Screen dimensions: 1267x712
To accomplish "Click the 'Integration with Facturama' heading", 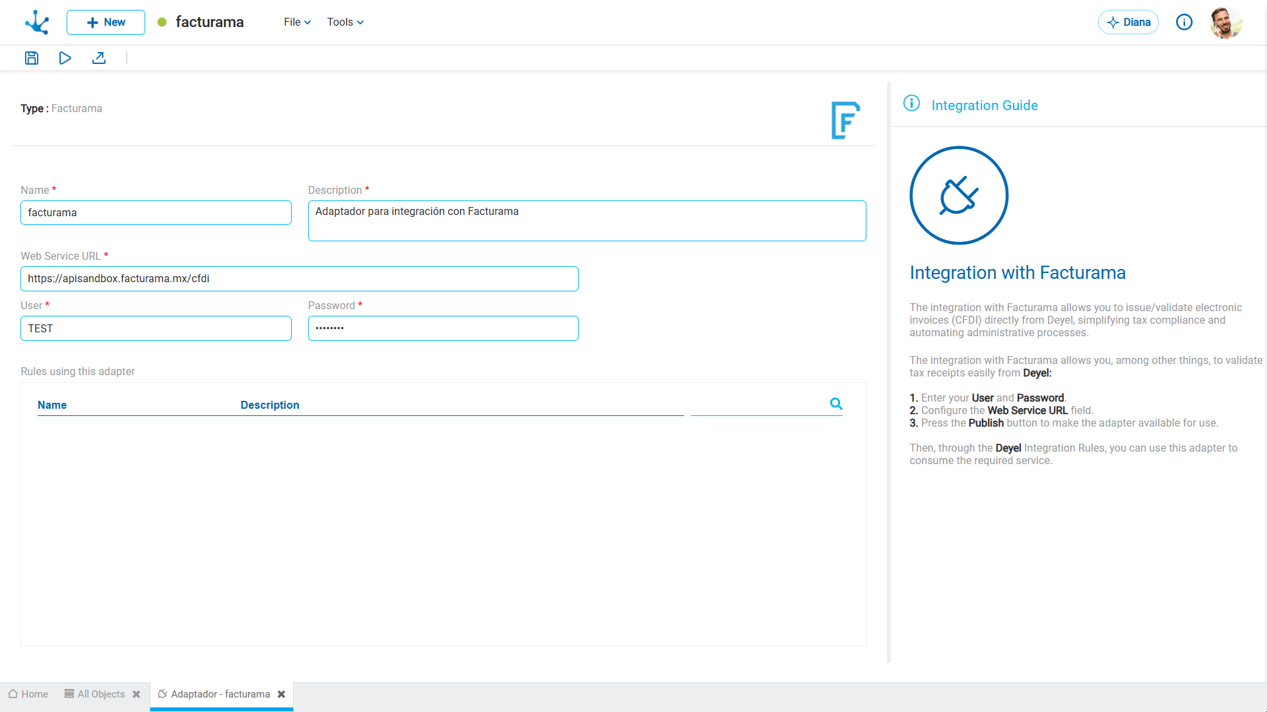I will click(x=1018, y=273).
